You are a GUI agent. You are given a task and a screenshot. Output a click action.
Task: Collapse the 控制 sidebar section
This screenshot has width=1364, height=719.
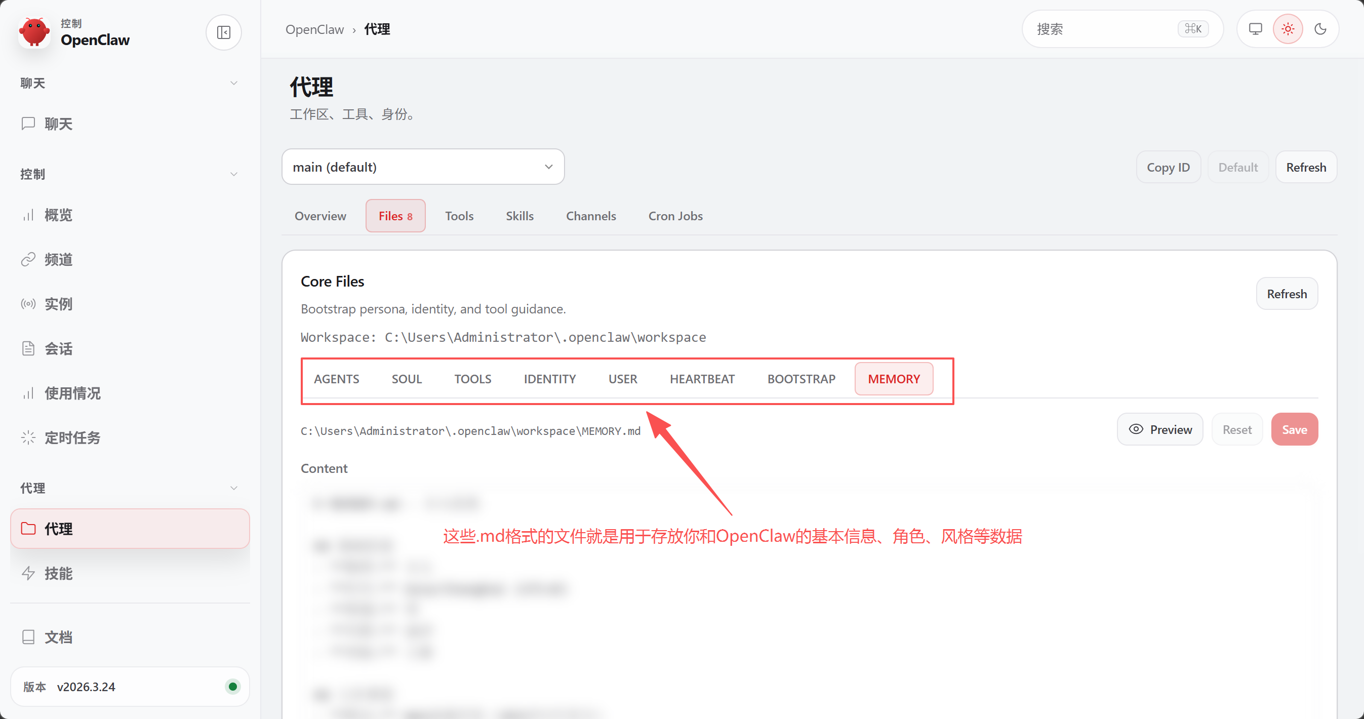pos(233,174)
